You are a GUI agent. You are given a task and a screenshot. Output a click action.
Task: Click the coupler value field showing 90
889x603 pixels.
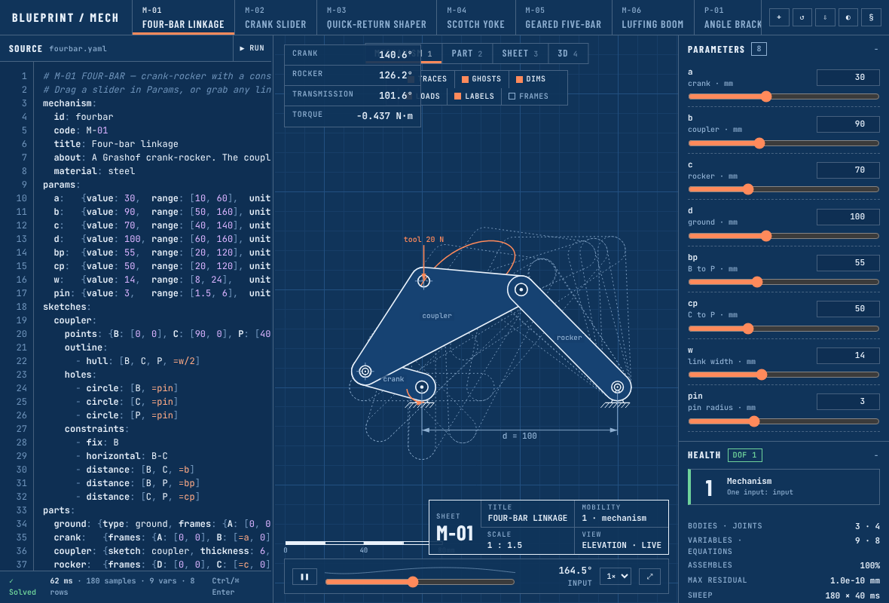pyautogui.click(x=848, y=124)
